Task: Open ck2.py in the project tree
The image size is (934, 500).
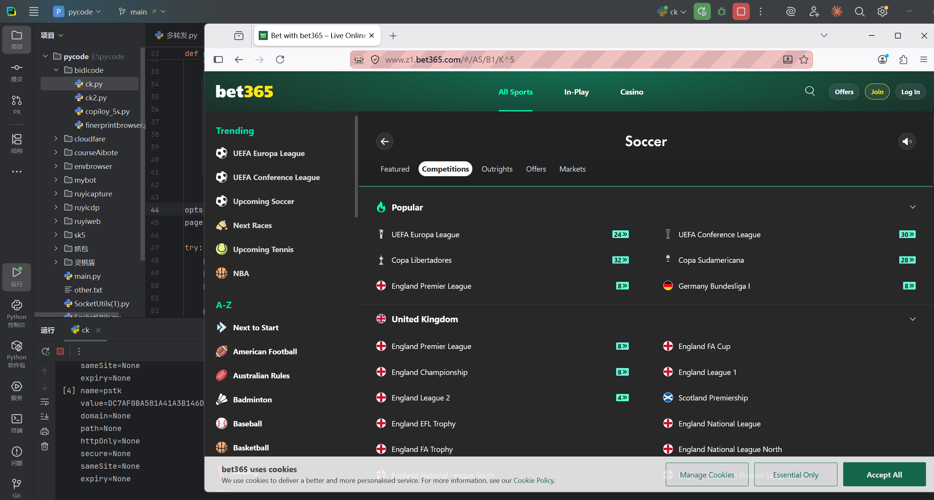Action: [96, 97]
